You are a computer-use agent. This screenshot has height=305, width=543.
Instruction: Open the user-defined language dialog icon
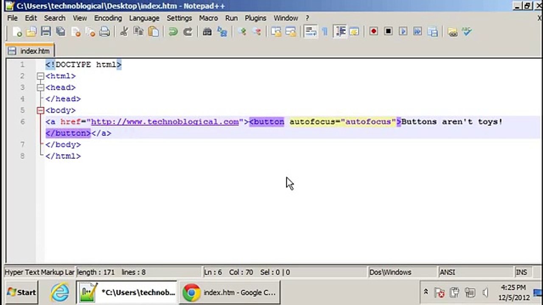[354, 32]
